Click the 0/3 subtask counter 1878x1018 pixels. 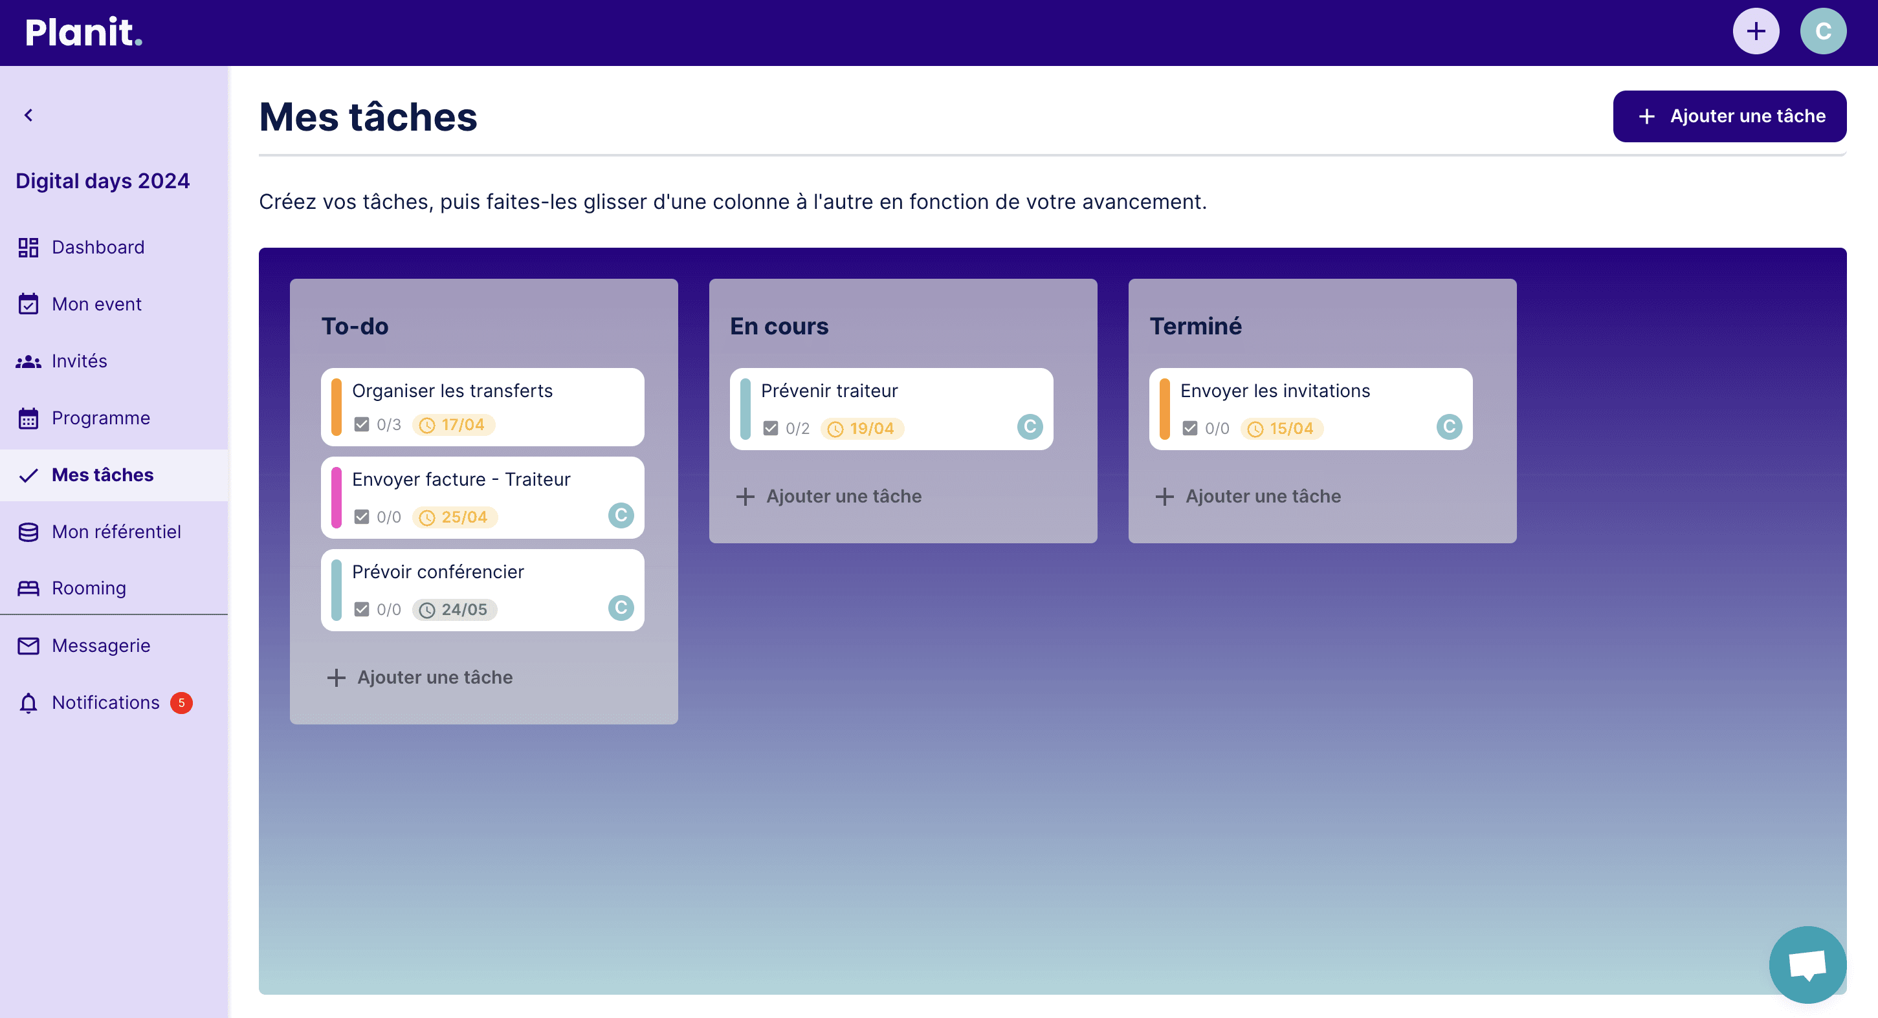(388, 425)
